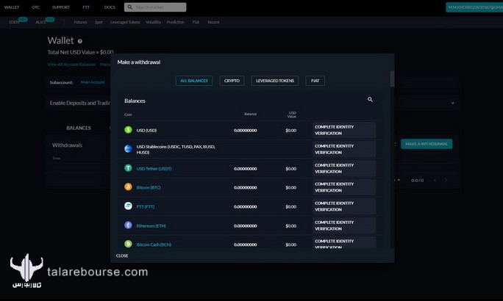This screenshot has height=301, width=503.
Task: Open the Fiat markets tab
Action: pos(196,22)
